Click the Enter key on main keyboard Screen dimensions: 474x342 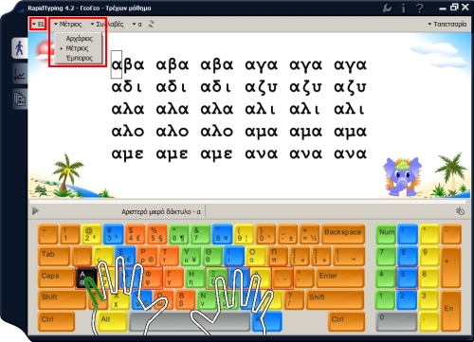pyautogui.click(x=340, y=278)
